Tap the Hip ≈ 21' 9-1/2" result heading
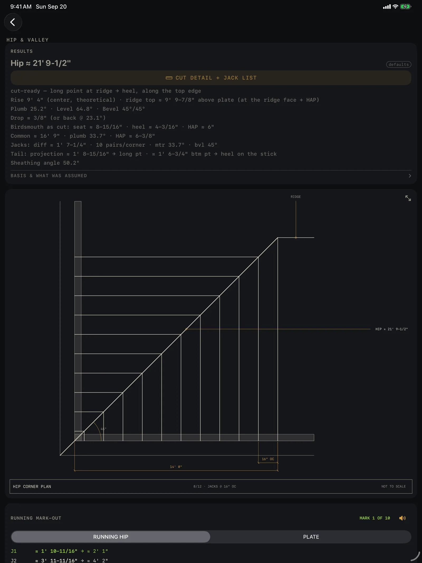The height and width of the screenshot is (563, 422). point(41,63)
